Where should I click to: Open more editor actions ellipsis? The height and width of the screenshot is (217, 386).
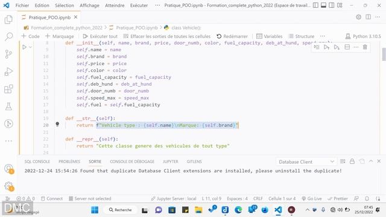[378, 17]
